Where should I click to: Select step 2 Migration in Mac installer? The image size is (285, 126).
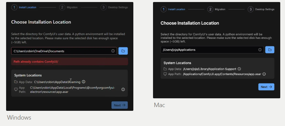(216, 9)
